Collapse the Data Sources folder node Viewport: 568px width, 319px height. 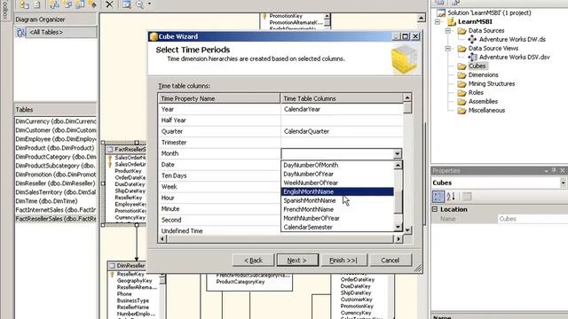click(x=448, y=31)
